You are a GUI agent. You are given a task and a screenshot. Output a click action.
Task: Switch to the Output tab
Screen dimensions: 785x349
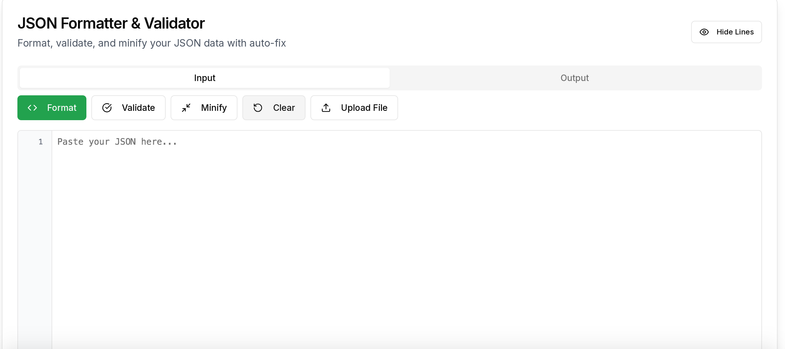574,78
